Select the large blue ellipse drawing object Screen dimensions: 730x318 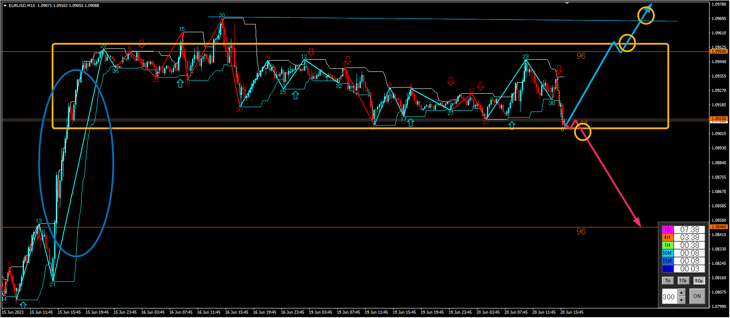point(76,163)
